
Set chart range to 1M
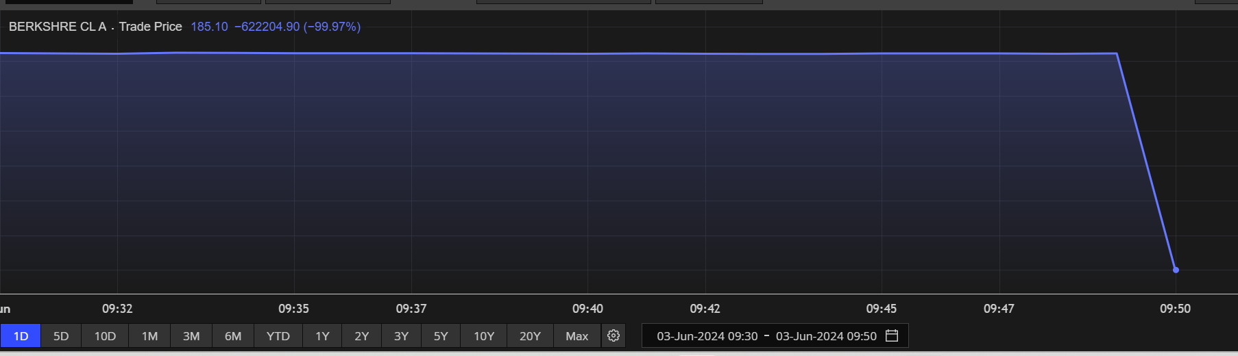click(149, 336)
